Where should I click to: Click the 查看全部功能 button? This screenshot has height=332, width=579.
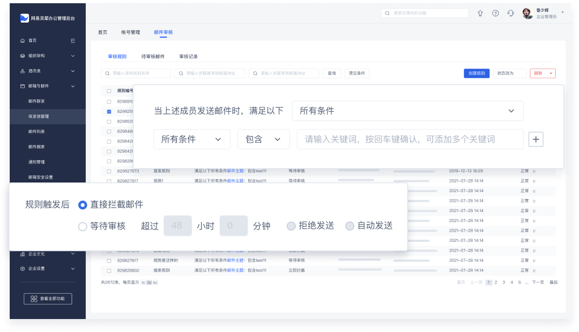[47, 299]
